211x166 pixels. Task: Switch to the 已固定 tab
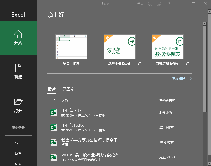tap(68, 89)
